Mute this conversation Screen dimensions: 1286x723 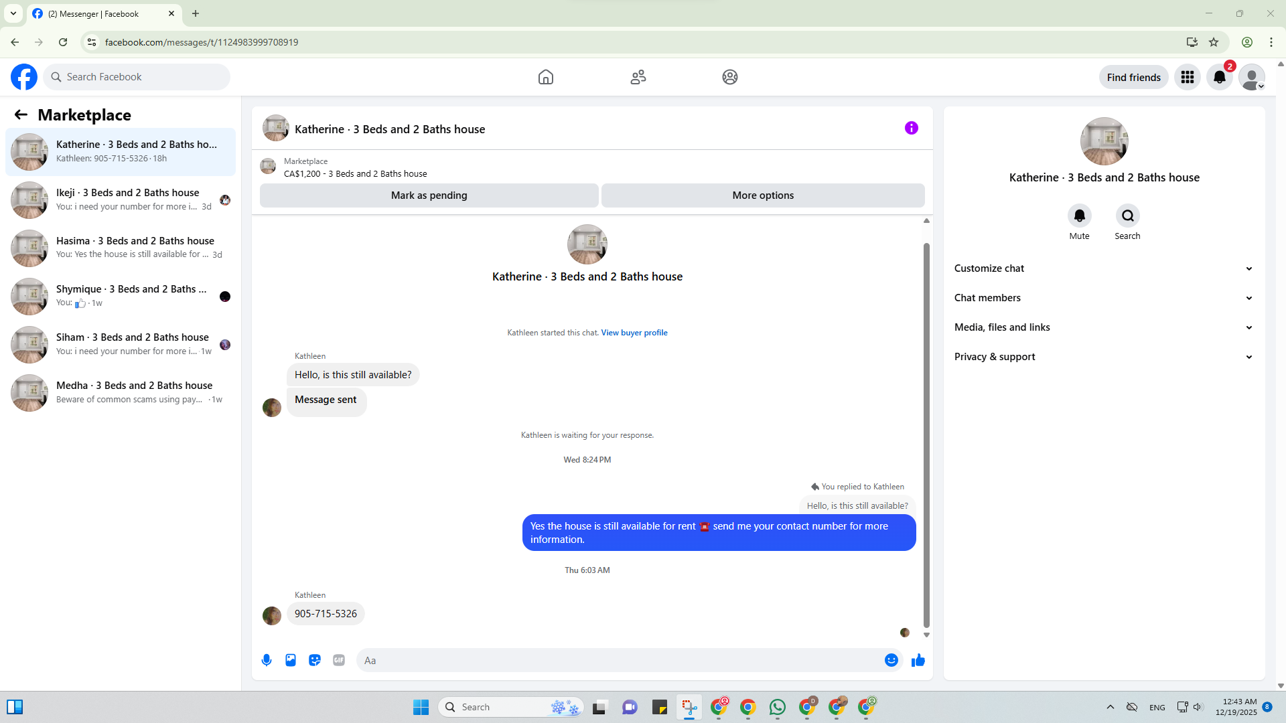point(1079,216)
